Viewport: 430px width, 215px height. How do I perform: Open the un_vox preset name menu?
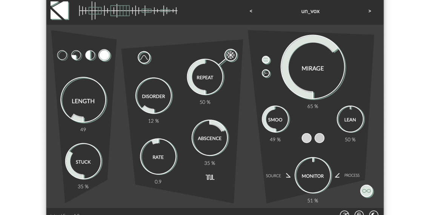(x=310, y=11)
